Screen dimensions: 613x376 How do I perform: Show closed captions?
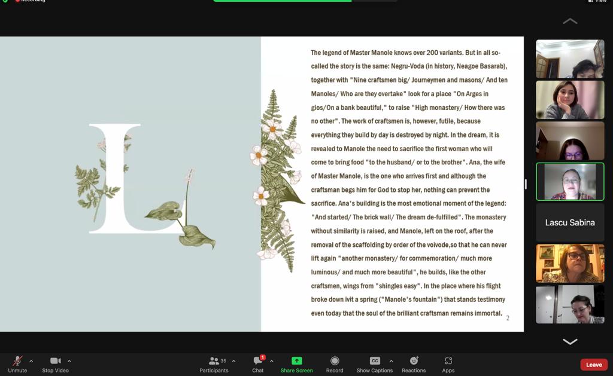pos(375,364)
